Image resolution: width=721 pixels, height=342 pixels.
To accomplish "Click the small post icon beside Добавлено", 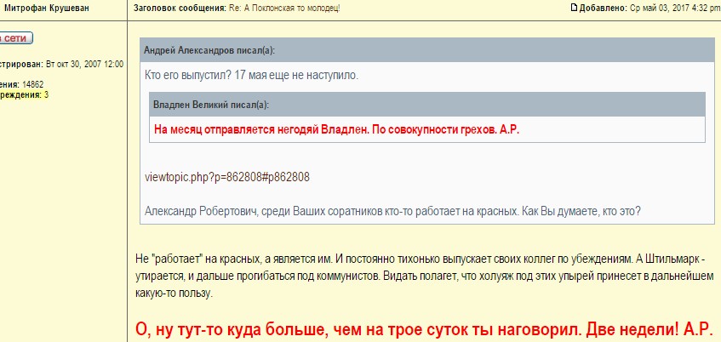I will tap(575, 9).
